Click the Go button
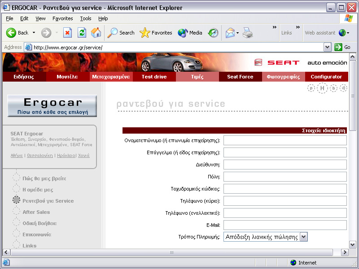The image size is (359, 269). click(x=342, y=47)
